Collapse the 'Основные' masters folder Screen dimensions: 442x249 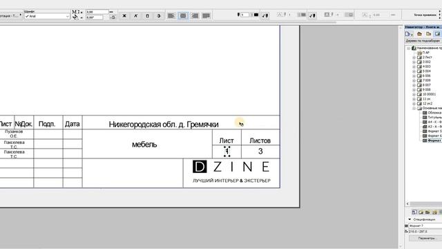pyautogui.click(x=414, y=109)
